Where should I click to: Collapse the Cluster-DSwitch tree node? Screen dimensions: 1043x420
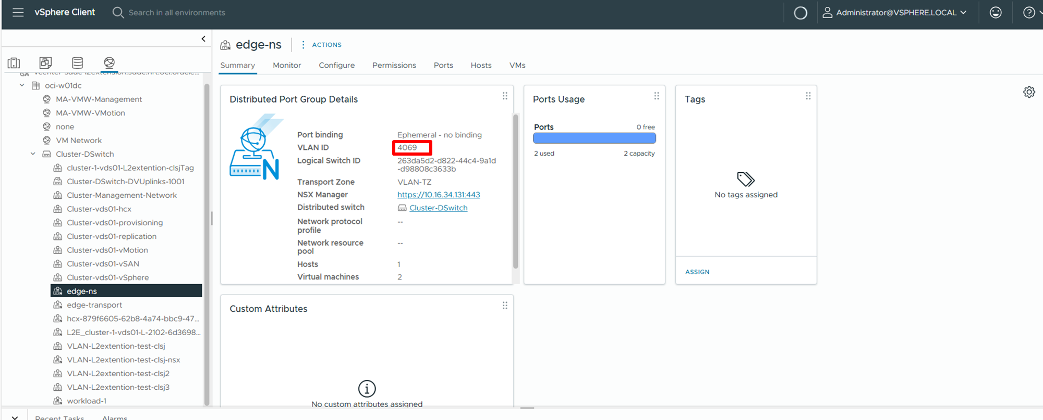[x=33, y=154]
